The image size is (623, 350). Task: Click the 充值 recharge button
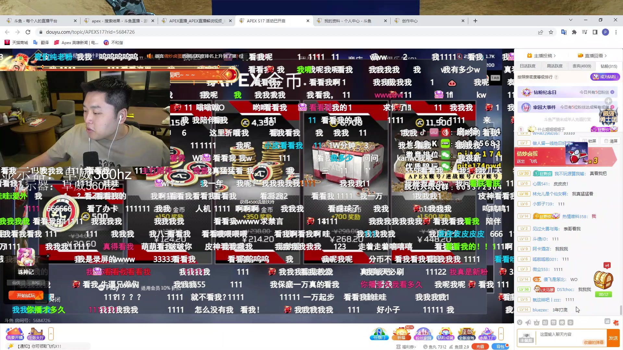(480, 346)
